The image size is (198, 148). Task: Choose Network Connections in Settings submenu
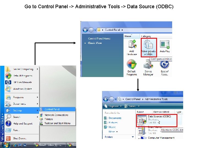point(57,115)
